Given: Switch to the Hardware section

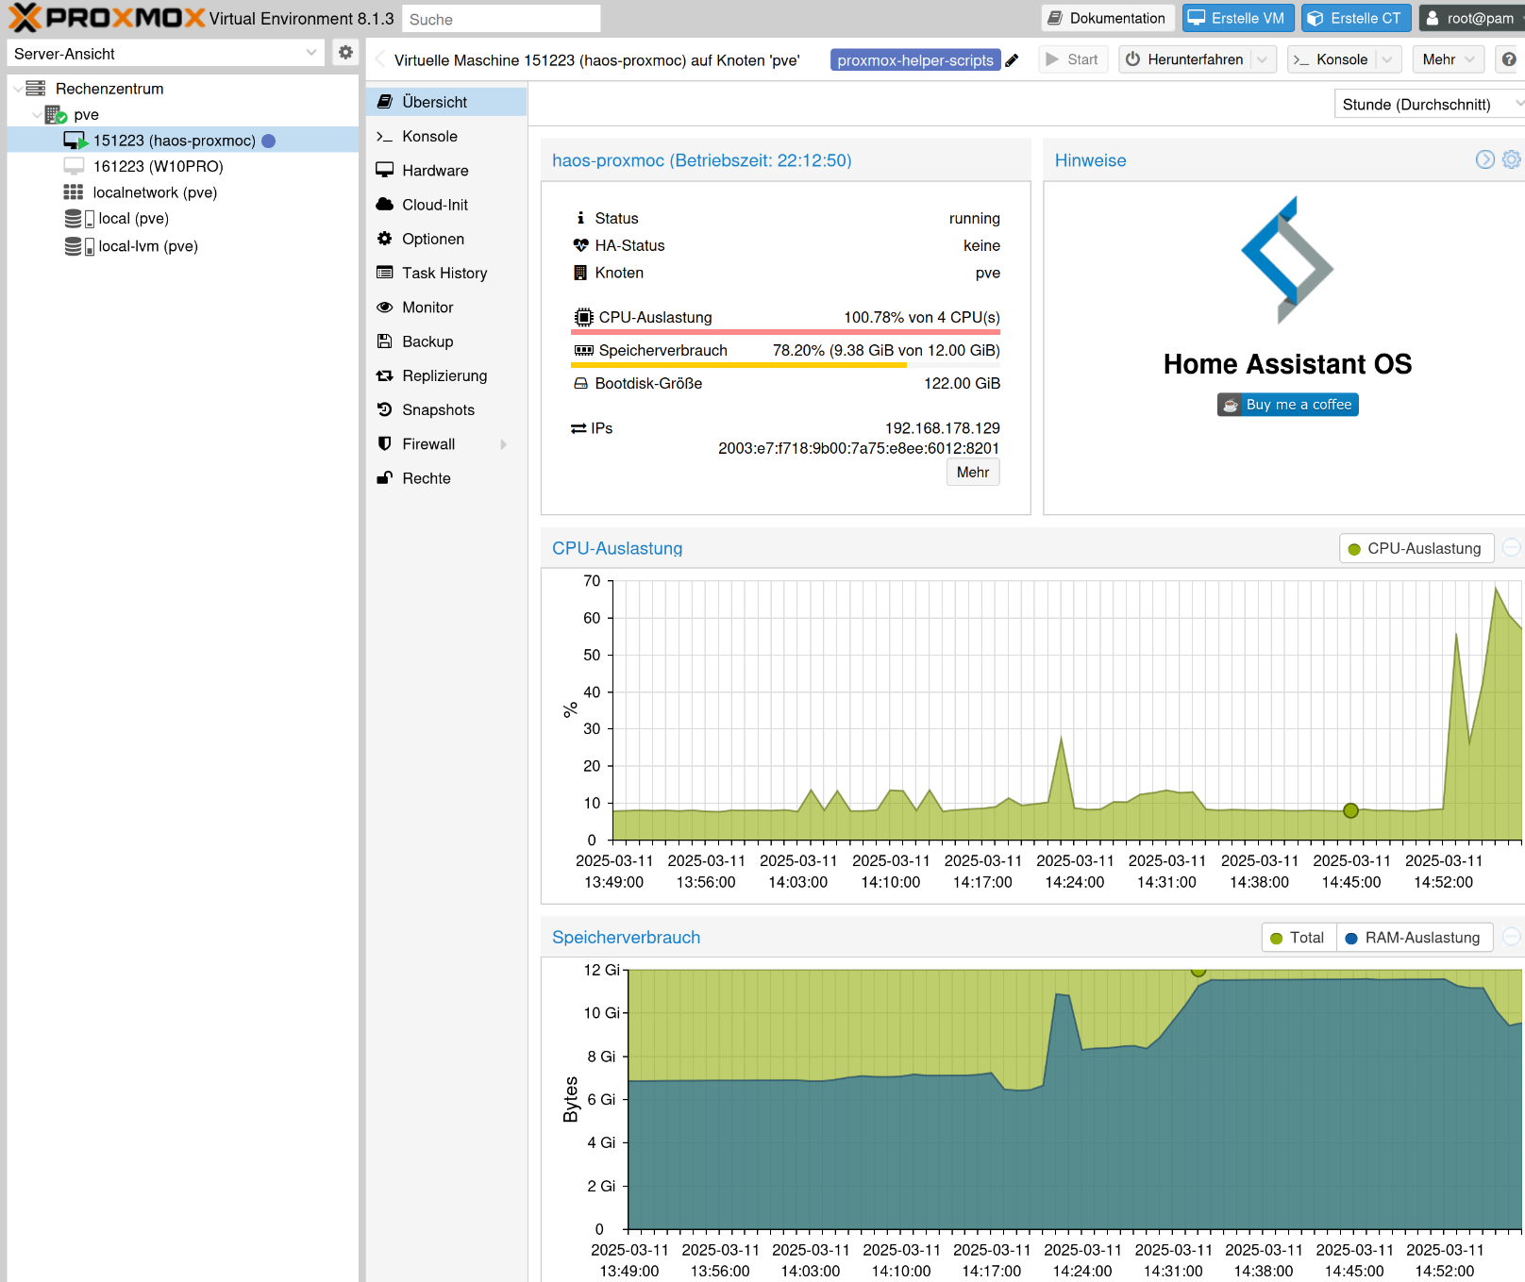Looking at the screenshot, I should pyautogui.click(x=435, y=171).
